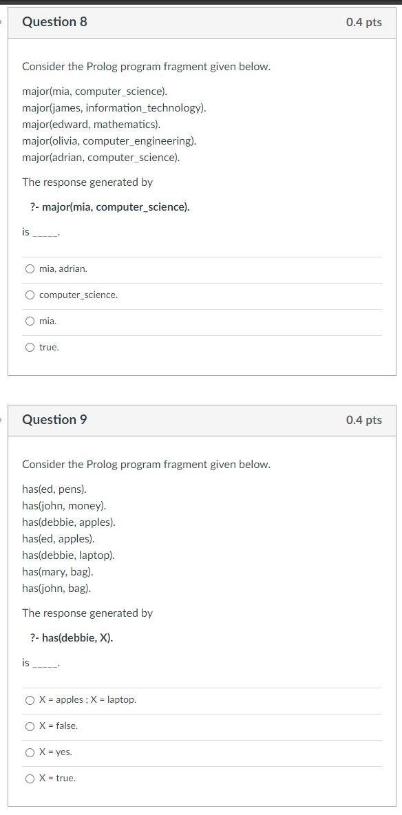Click the query "?- major(mia, computer_science)."
The width and height of the screenshot is (402, 815).
(110, 207)
